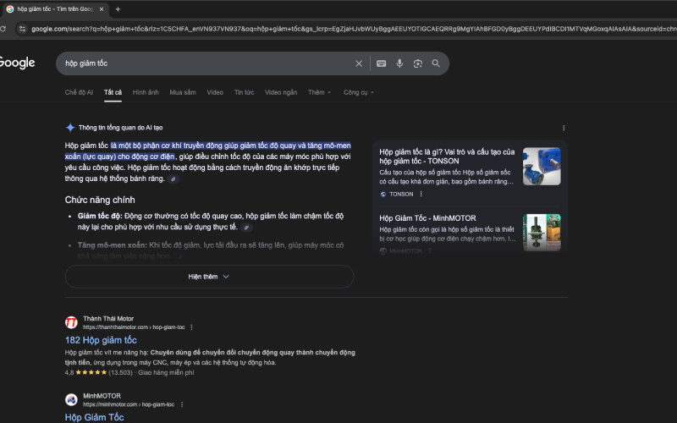
Task: Search by image with the lens icon
Action: (417, 63)
